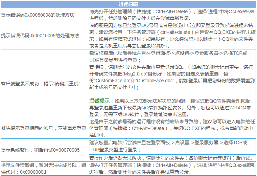Click the tip line mentioning WebQQ
This screenshot has height=176, width=257.
pyautogui.click(x=171, y=108)
